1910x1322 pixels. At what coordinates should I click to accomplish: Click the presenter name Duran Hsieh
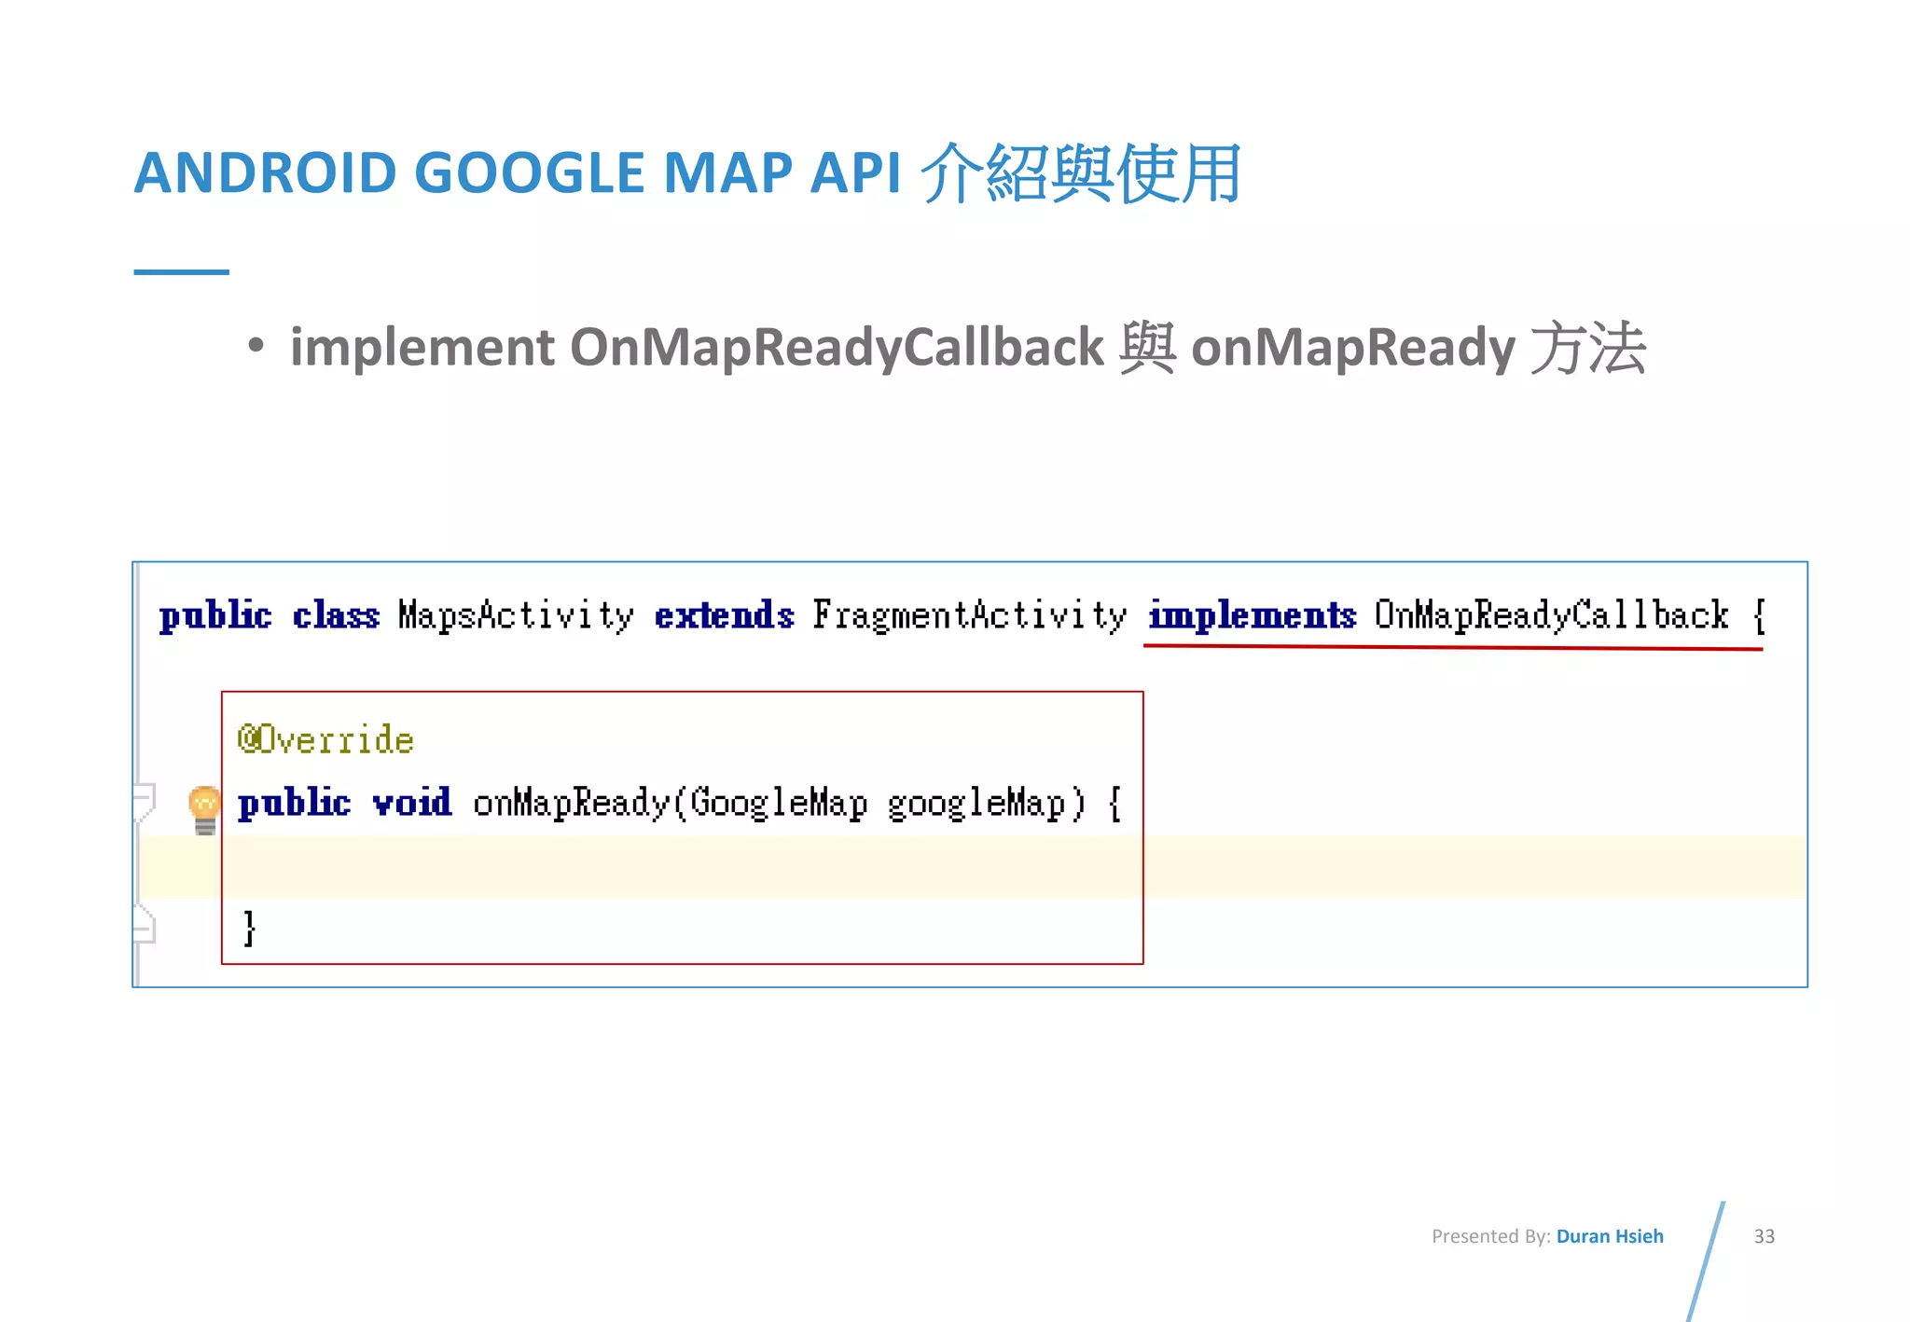coord(1610,1236)
